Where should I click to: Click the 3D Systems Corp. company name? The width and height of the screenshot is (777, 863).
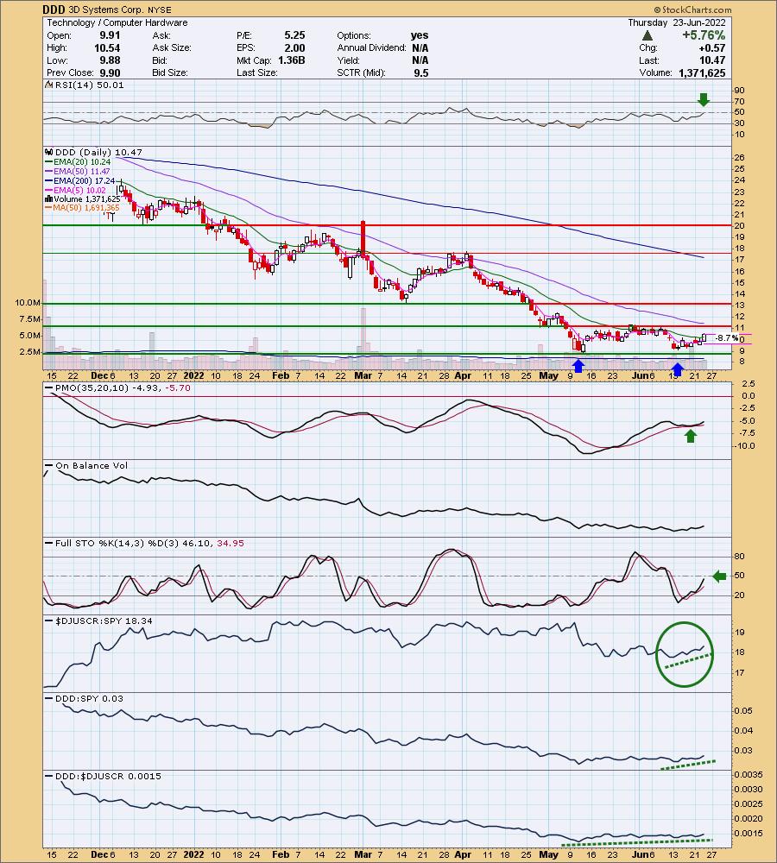[x=105, y=9]
